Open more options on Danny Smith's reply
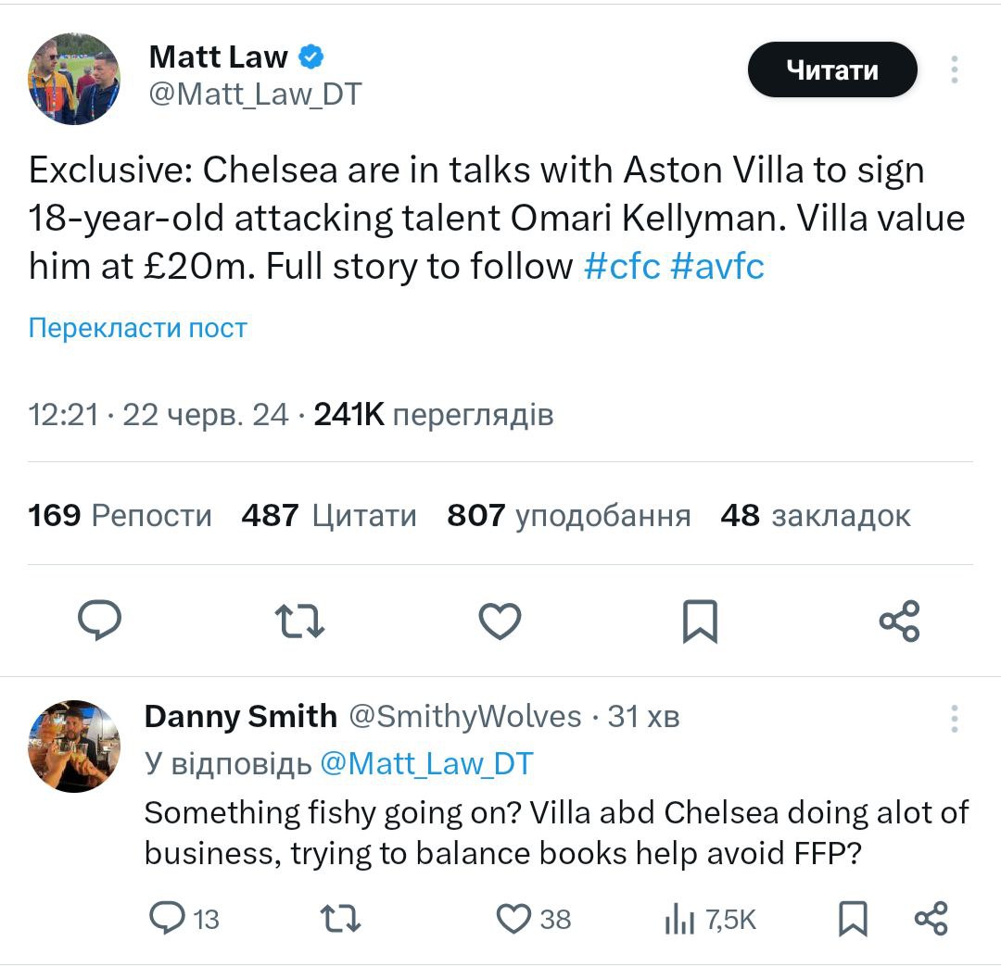 click(x=954, y=718)
